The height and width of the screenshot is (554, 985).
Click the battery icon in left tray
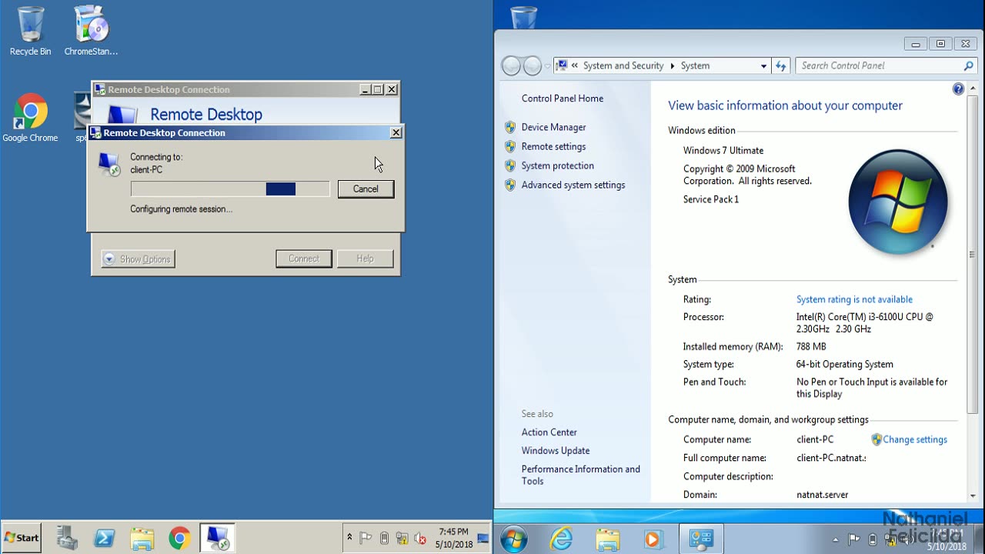[x=384, y=538]
